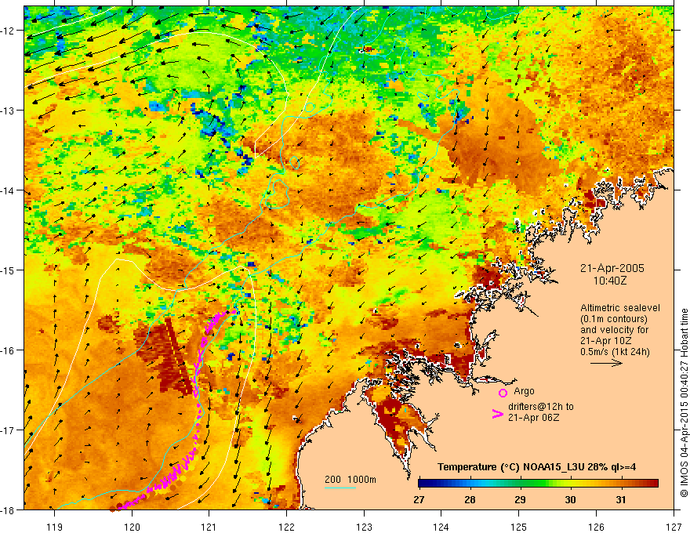Click the '-15' latitude axis label
690x533 pixels.
click(9, 270)
